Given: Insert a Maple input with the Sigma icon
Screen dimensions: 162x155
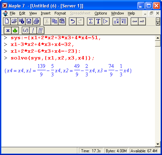Looking at the screenshot, I should tap(91, 21).
